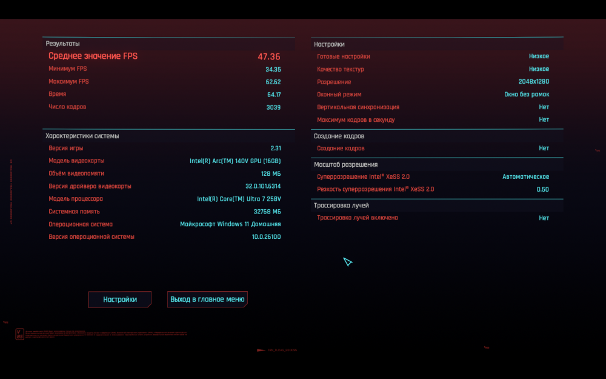Click Трассировка лучей включена value Нет
Screen dimensions: 606x379
544,218
